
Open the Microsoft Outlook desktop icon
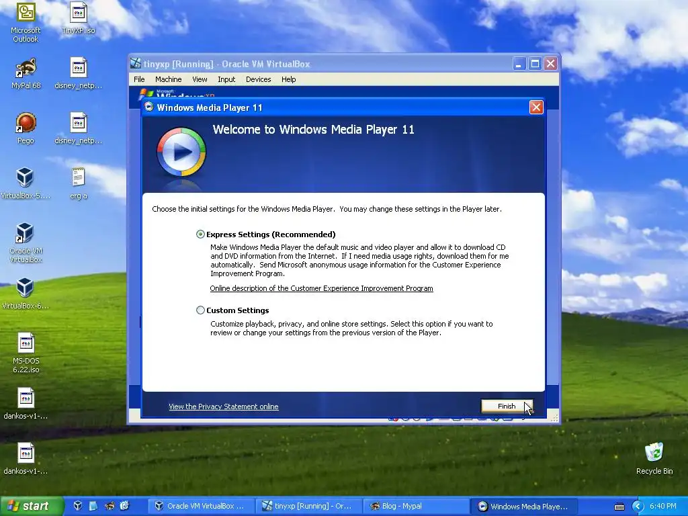26,22
